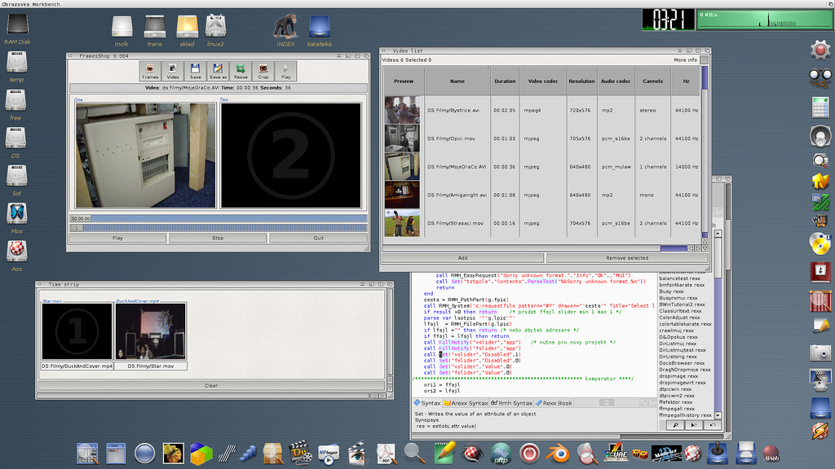Click the frame position slider in FramesShop
The image size is (835, 469).
click(x=219, y=228)
